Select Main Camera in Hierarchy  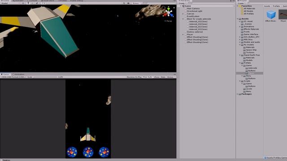coord(193,8)
